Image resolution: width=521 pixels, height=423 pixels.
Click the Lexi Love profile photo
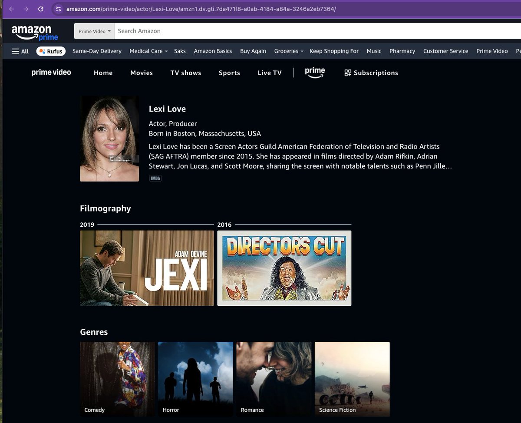click(x=109, y=139)
